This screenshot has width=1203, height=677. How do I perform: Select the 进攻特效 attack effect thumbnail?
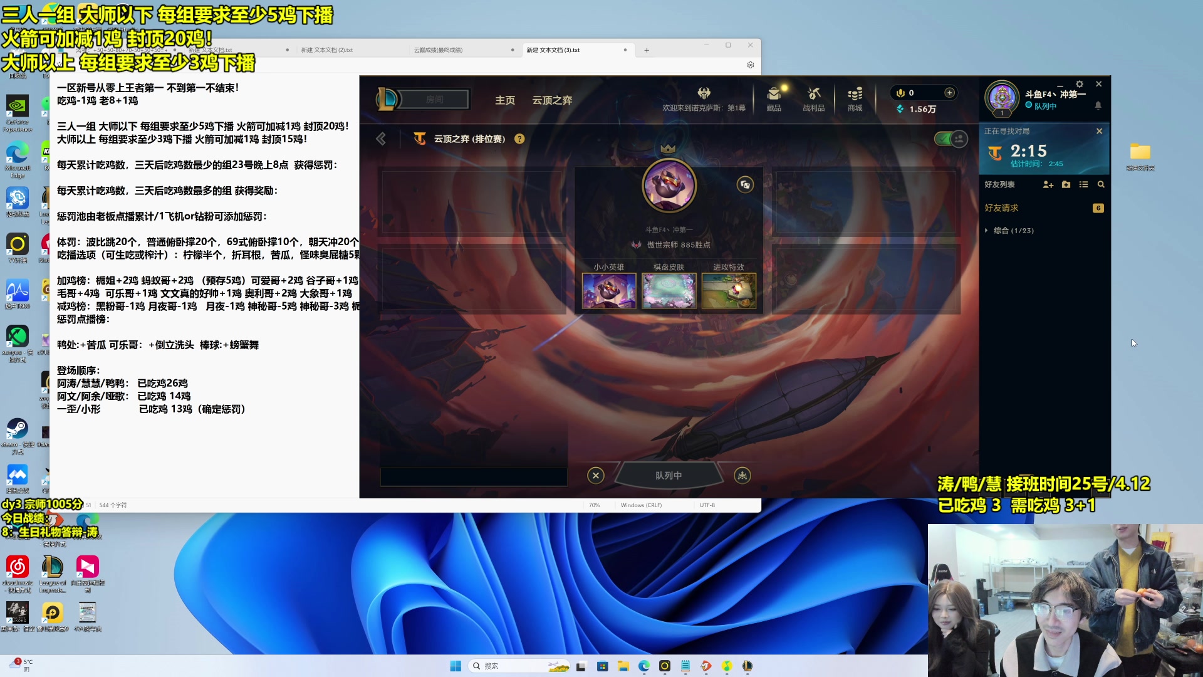[729, 291]
